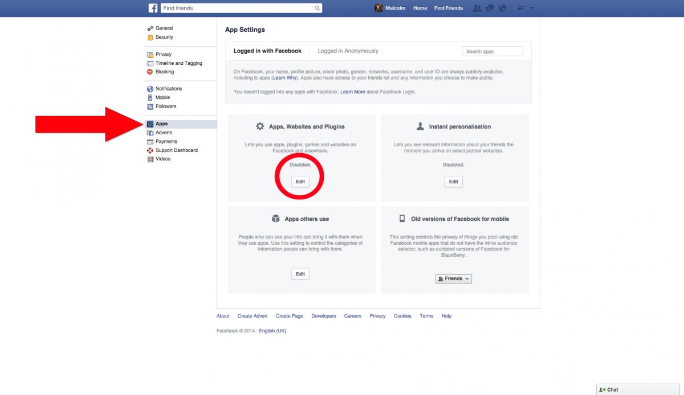Screen dimensions: 684x395
Task: Click Malcolm's profile picture thumbnail
Action: click(378, 8)
